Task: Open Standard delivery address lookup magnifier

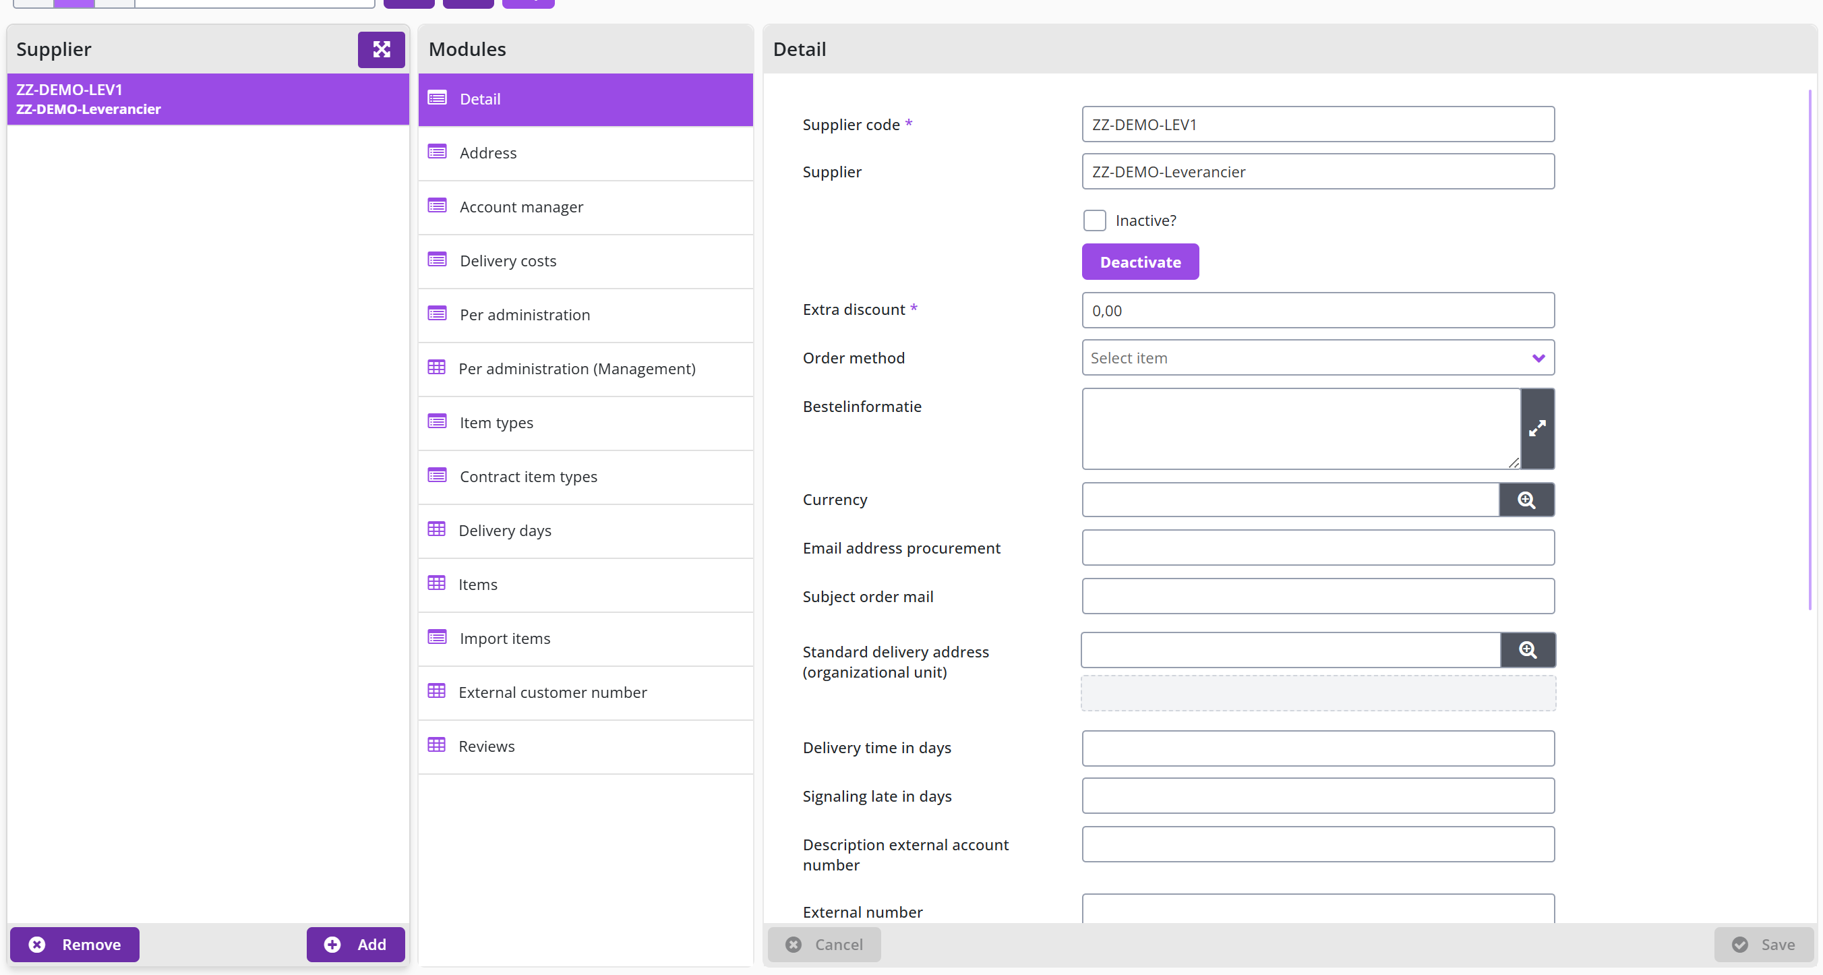Action: [1527, 649]
